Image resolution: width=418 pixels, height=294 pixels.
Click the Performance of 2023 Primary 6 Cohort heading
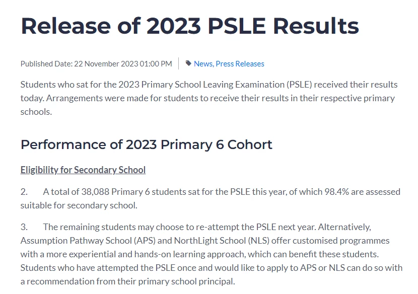click(x=147, y=144)
